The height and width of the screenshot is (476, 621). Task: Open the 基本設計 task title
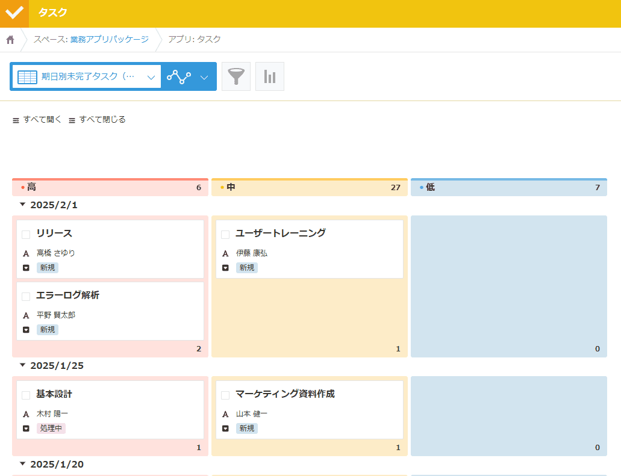pyautogui.click(x=54, y=394)
